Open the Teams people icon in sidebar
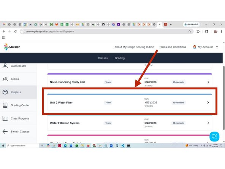The image size is (225, 169). pyautogui.click(x=5, y=79)
